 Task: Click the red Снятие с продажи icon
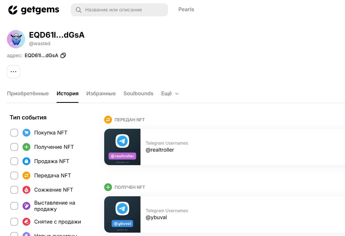[26, 222]
